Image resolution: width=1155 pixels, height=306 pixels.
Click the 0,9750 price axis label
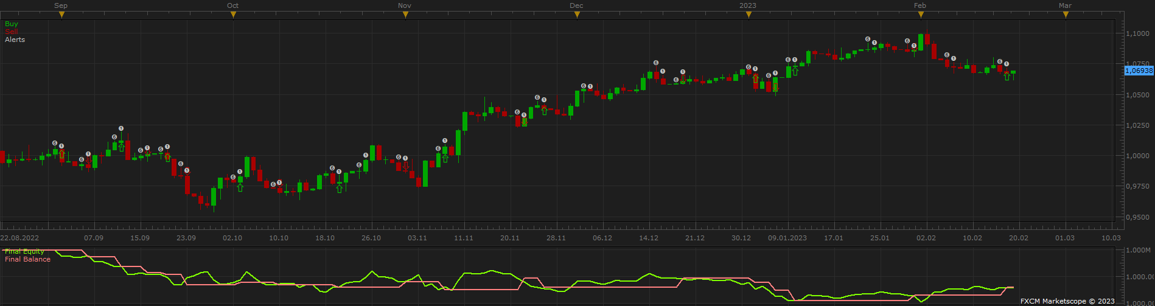pos(1137,186)
